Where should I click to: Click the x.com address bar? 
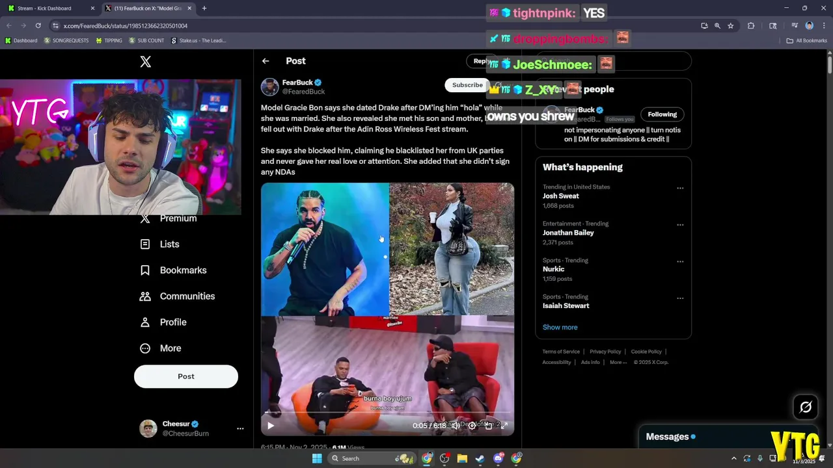pyautogui.click(x=377, y=25)
